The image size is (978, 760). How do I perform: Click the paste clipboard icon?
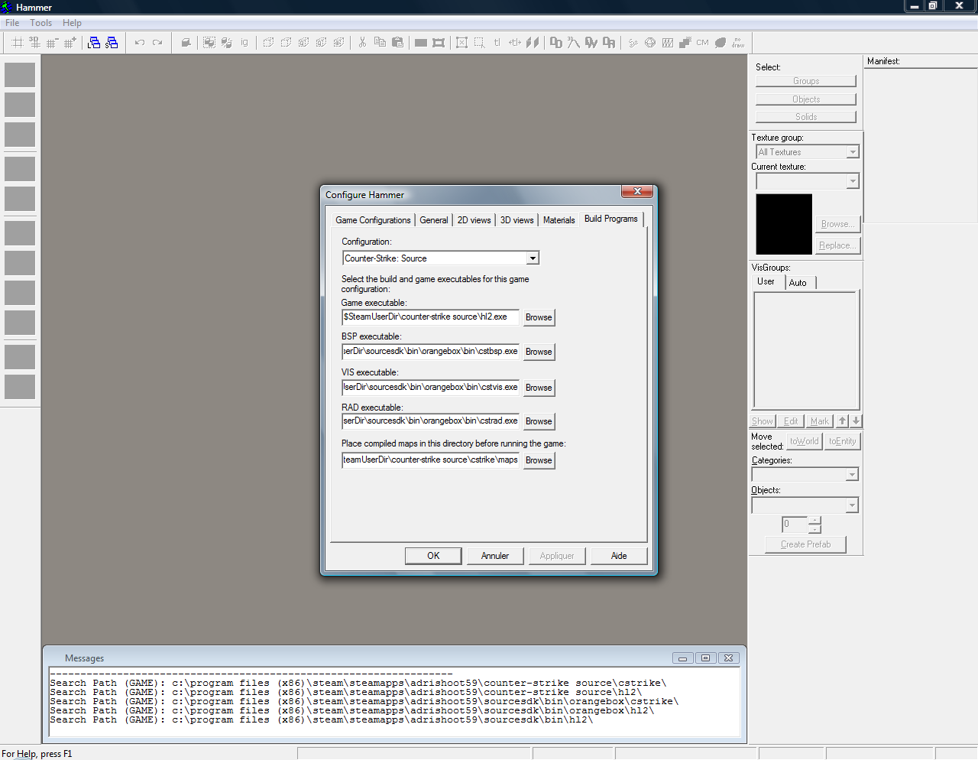397,43
